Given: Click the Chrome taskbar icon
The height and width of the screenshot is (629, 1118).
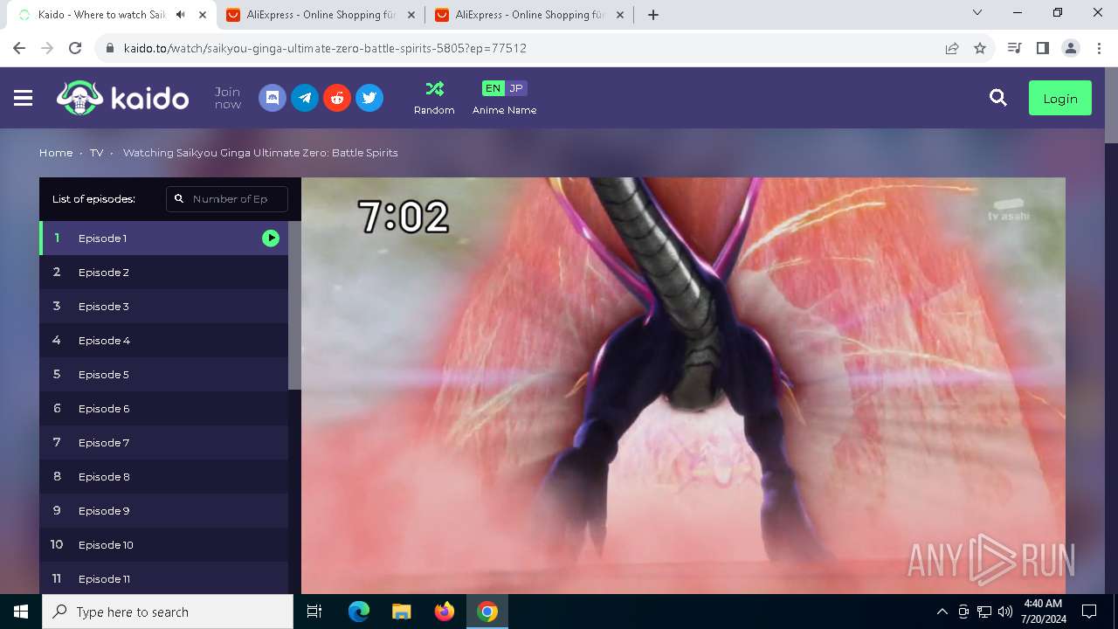Looking at the screenshot, I should click(x=487, y=612).
